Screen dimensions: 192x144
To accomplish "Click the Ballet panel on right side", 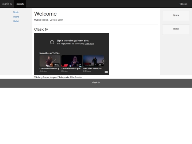I will tap(176, 30).
